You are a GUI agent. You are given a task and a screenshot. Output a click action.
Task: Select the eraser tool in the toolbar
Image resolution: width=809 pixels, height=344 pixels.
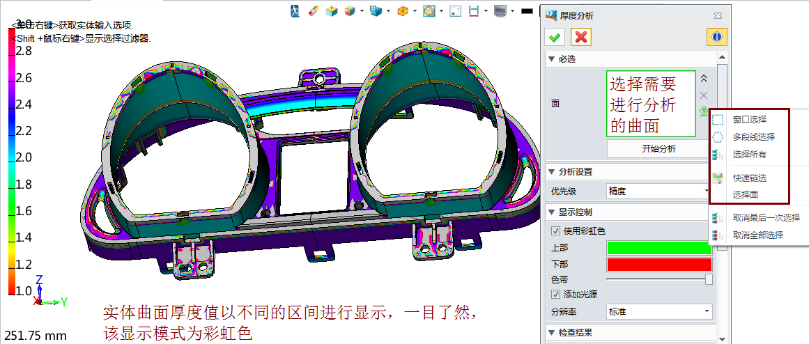tap(312, 11)
